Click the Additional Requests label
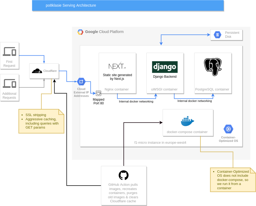This screenshot has height=206, width=256. coord(9,96)
